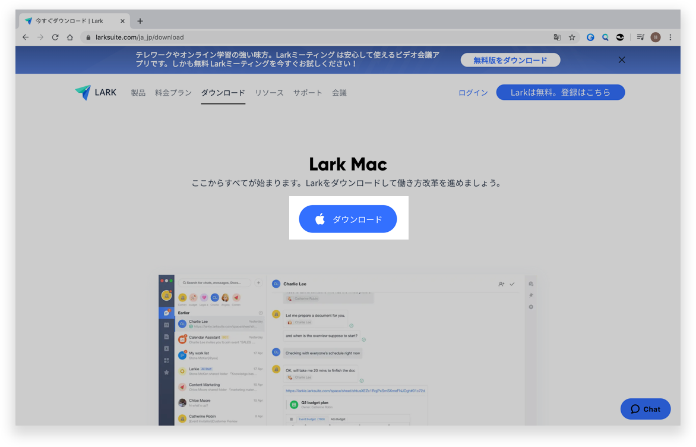Click the browser forward arrow
The image size is (696, 447).
[40, 37]
